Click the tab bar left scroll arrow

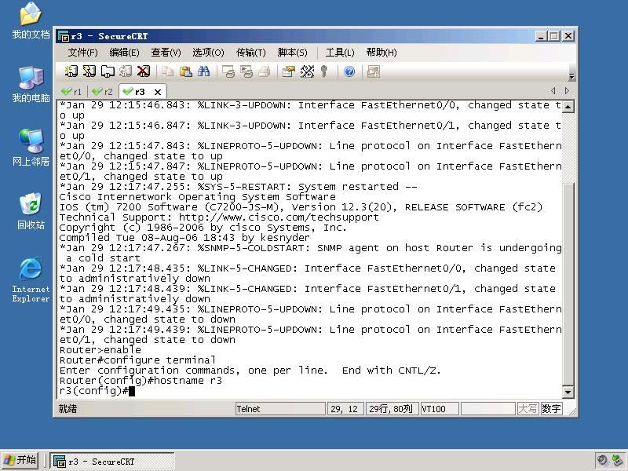[x=553, y=91]
